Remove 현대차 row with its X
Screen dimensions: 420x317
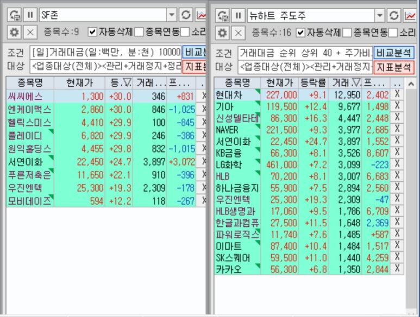click(397, 94)
